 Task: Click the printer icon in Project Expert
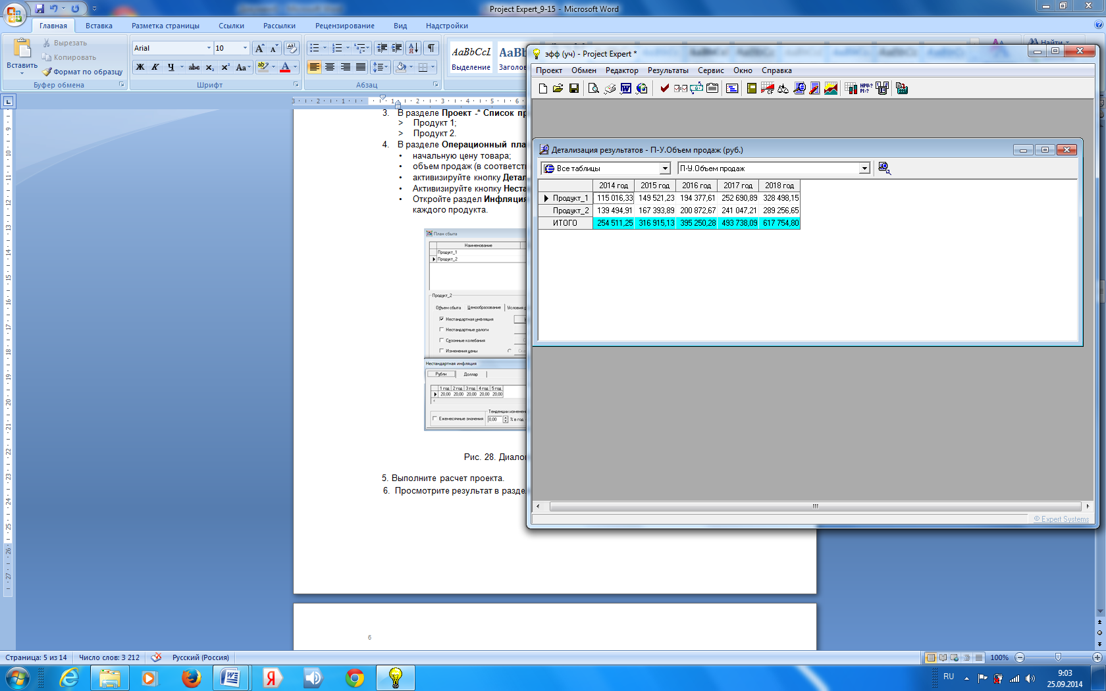[610, 88]
